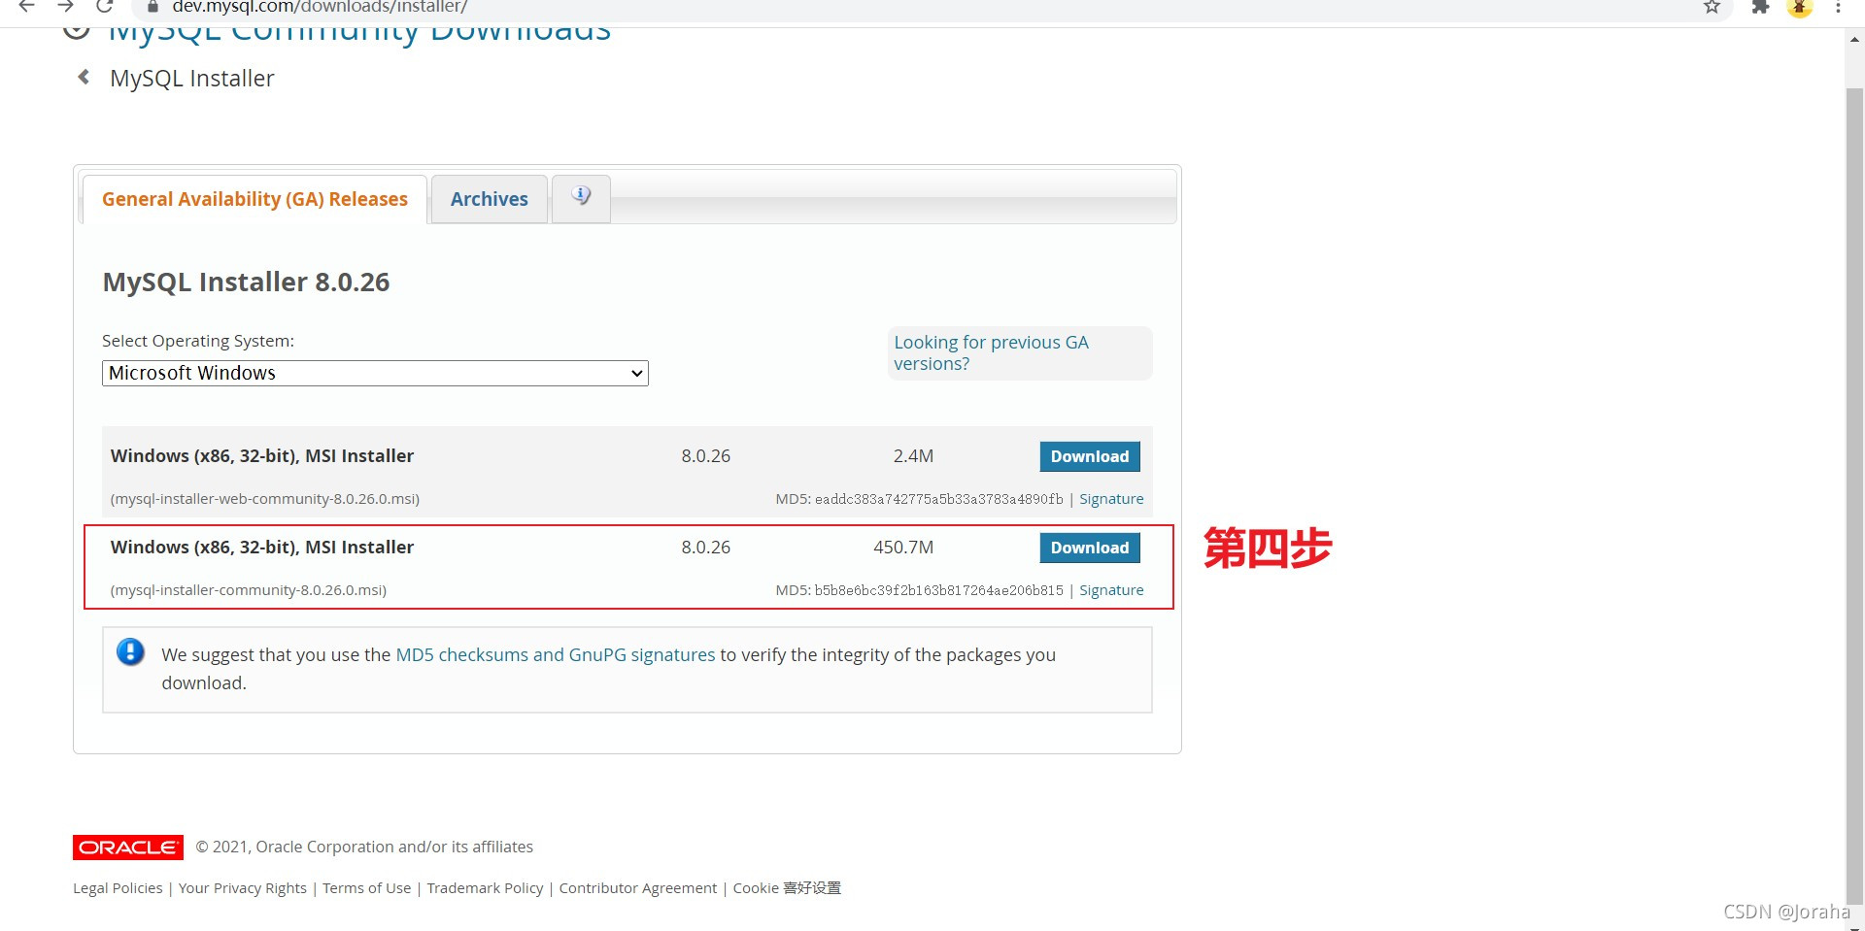This screenshot has width=1865, height=931.
Task: Click MD5 hash starting with b5b8e6bc
Action: pos(939,590)
